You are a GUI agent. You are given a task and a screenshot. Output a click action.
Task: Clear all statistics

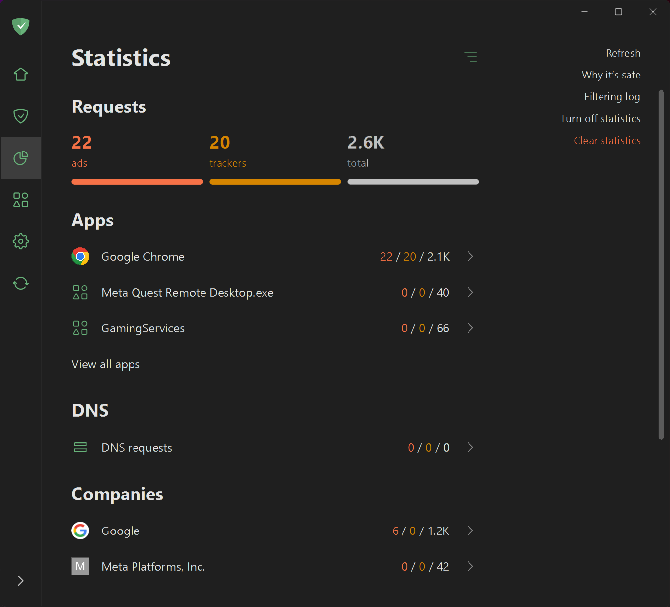tap(607, 140)
